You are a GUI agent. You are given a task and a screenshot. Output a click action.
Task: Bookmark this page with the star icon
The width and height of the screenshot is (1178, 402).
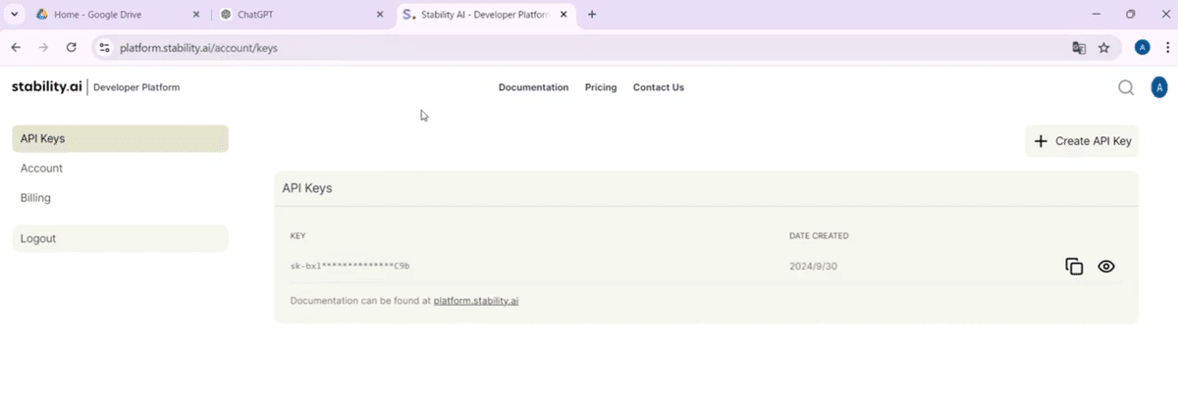tap(1103, 47)
